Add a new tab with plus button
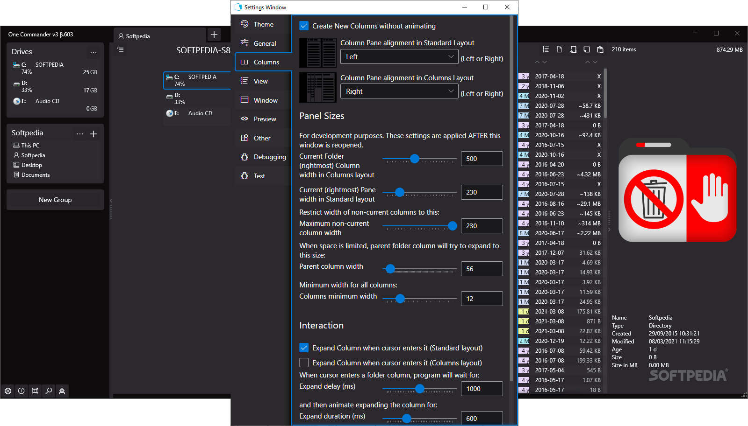The height and width of the screenshot is (426, 748). pyautogui.click(x=214, y=35)
